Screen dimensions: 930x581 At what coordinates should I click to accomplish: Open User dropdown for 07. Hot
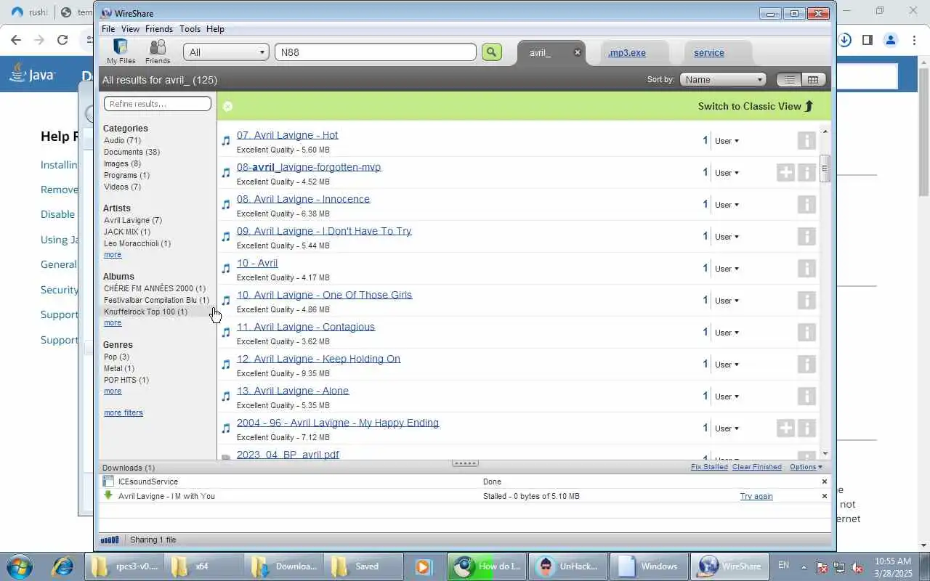coord(727,141)
